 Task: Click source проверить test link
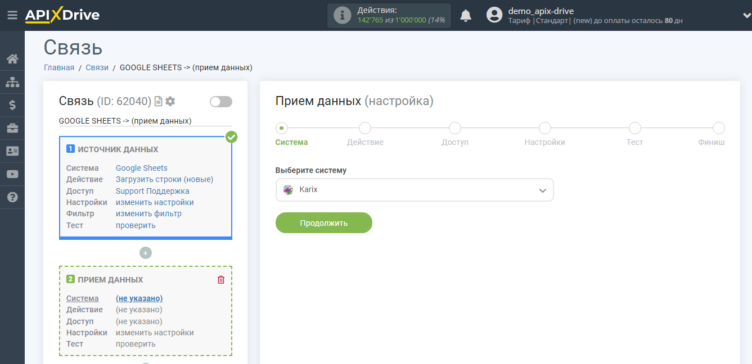pos(136,225)
